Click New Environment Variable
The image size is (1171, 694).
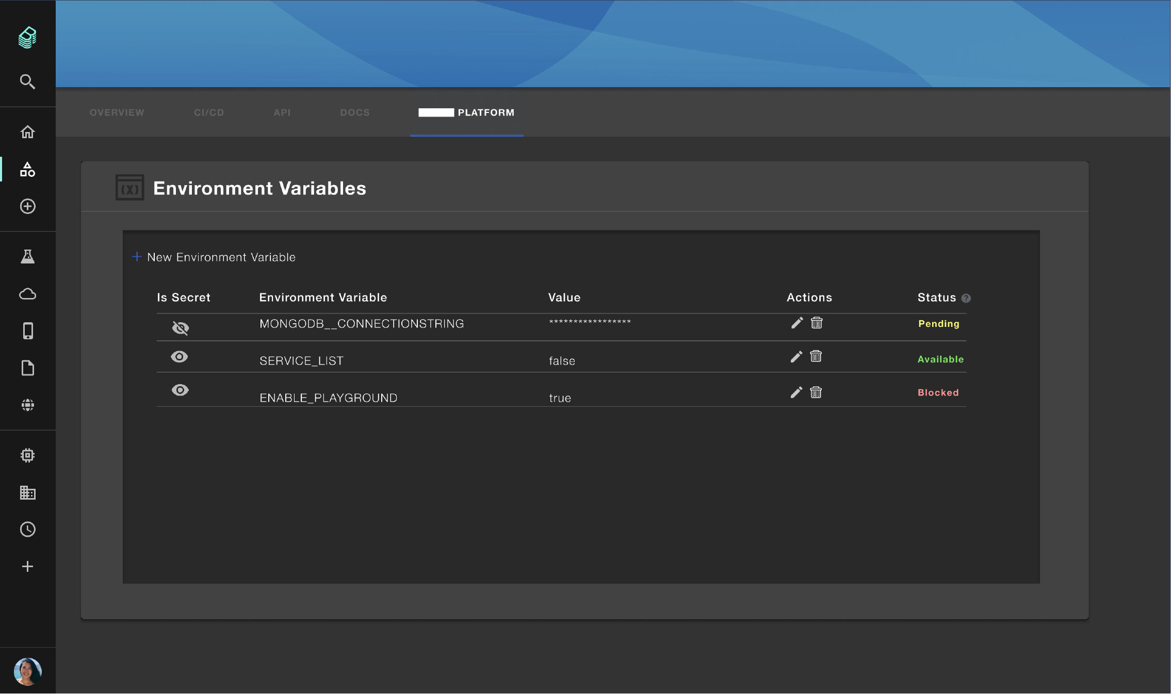click(215, 257)
